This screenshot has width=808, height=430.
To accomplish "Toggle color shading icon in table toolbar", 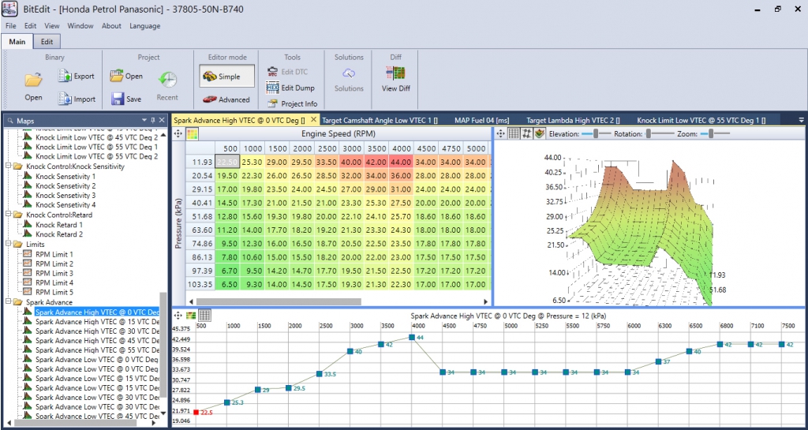I will pos(193,134).
